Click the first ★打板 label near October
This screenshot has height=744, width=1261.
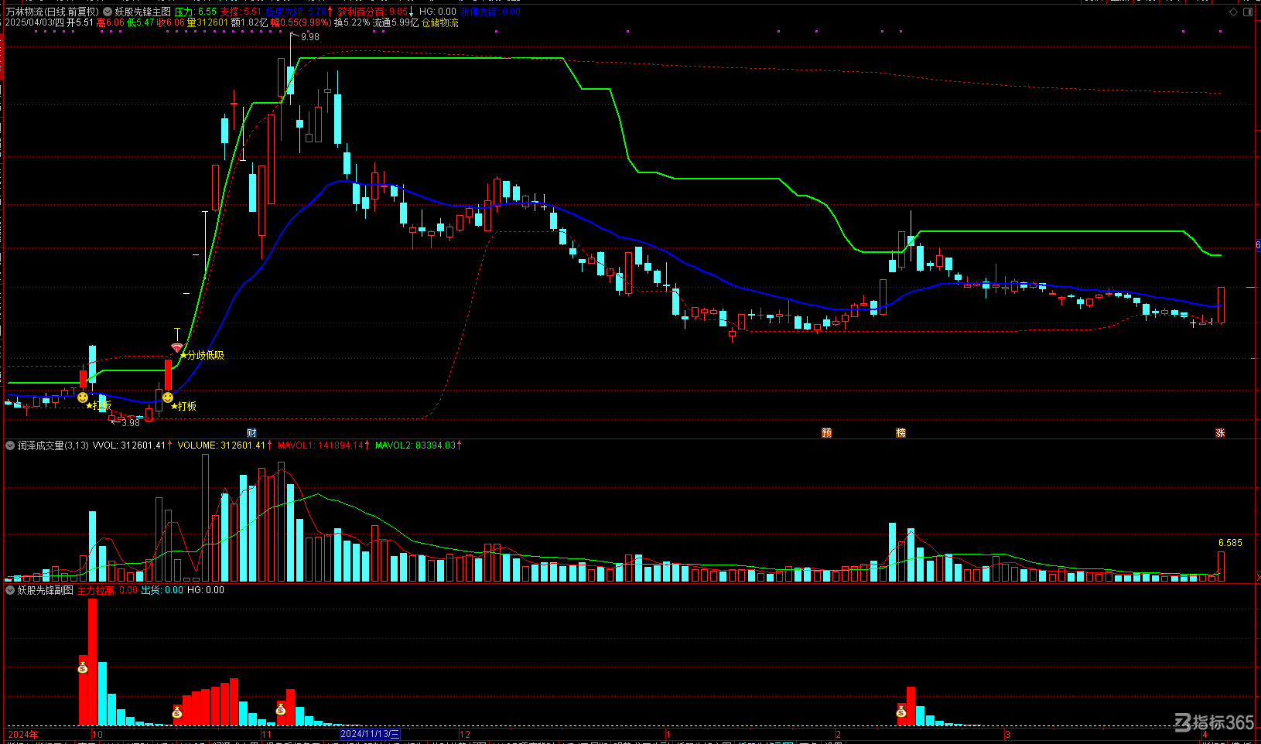click(99, 406)
